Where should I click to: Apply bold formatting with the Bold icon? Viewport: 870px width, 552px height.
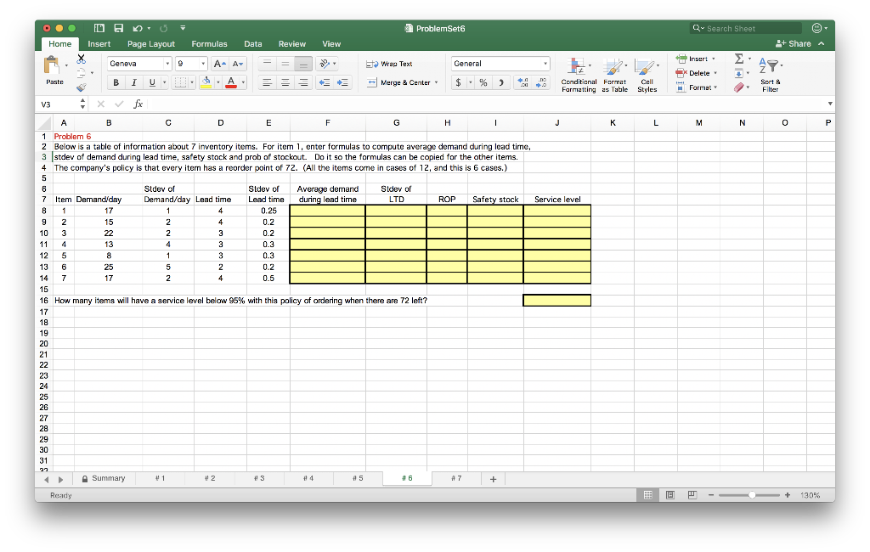click(x=116, y=82)
